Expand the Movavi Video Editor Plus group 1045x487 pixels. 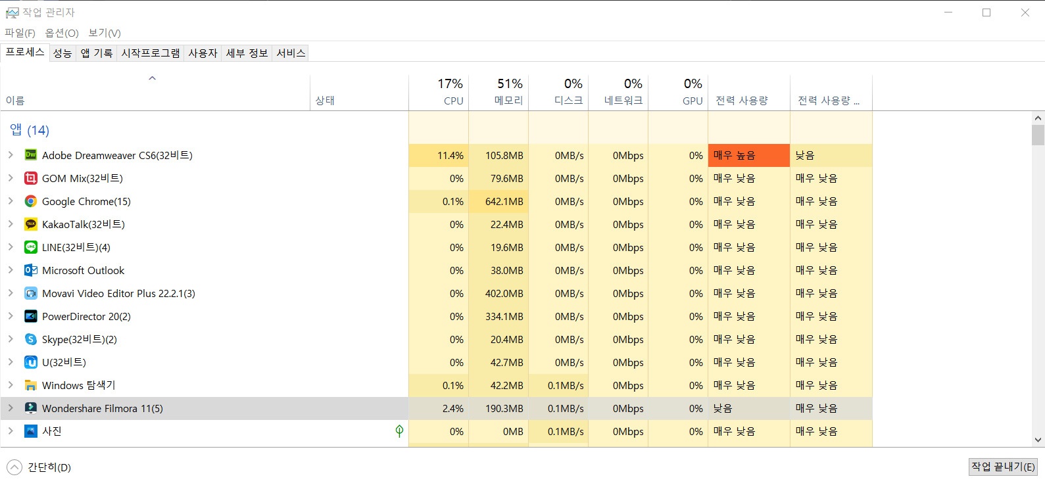pyautogui.click(x=11, y=293)
